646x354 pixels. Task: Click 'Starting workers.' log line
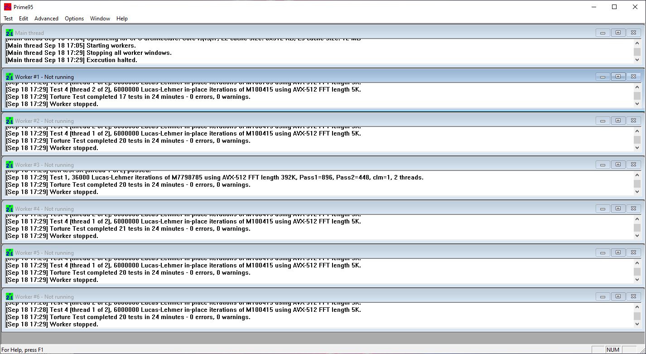[x=71, y=45]
